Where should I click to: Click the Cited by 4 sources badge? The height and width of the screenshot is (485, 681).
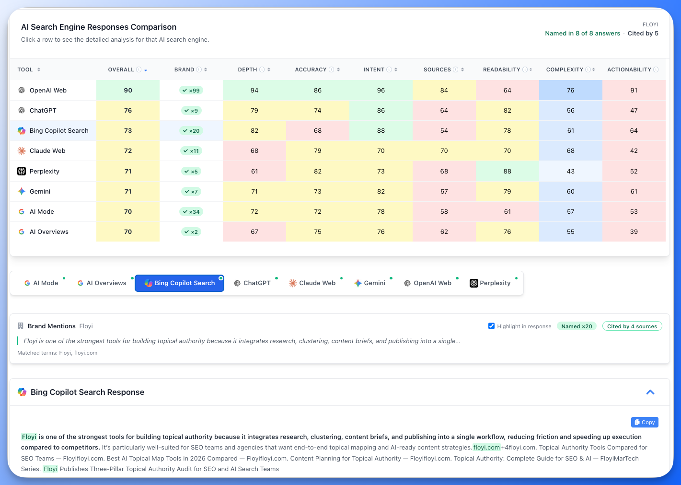(632, 326)
